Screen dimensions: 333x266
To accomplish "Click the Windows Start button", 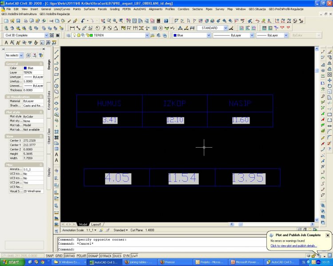I will (11, 262).
